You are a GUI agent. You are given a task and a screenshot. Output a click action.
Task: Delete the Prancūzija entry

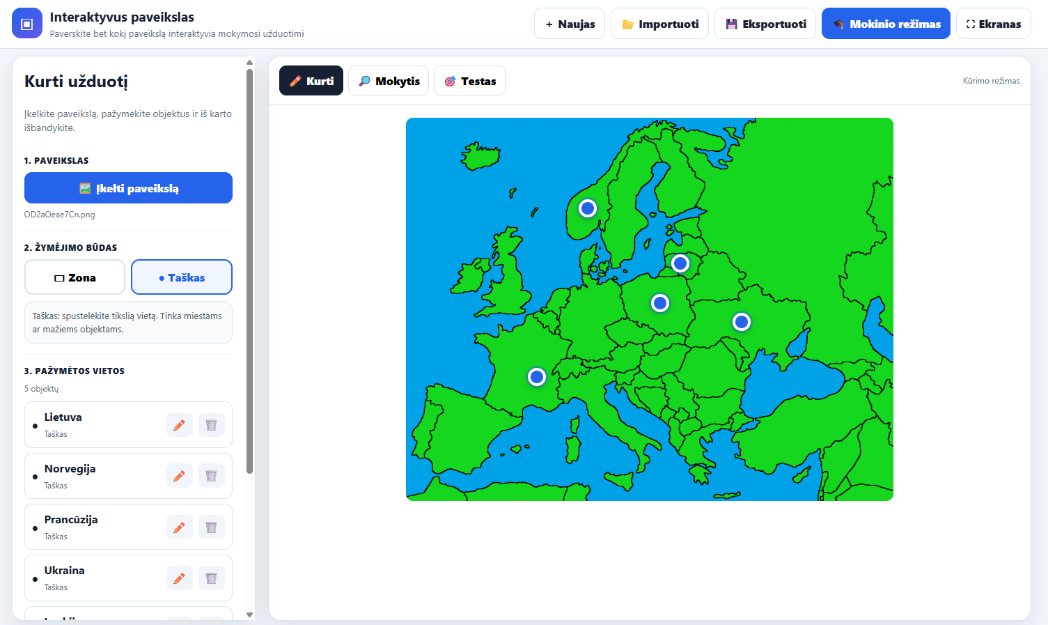pyautogui.click(x=212, y=527)
